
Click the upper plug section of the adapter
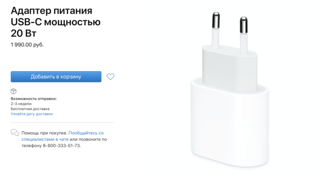[230, 67]
